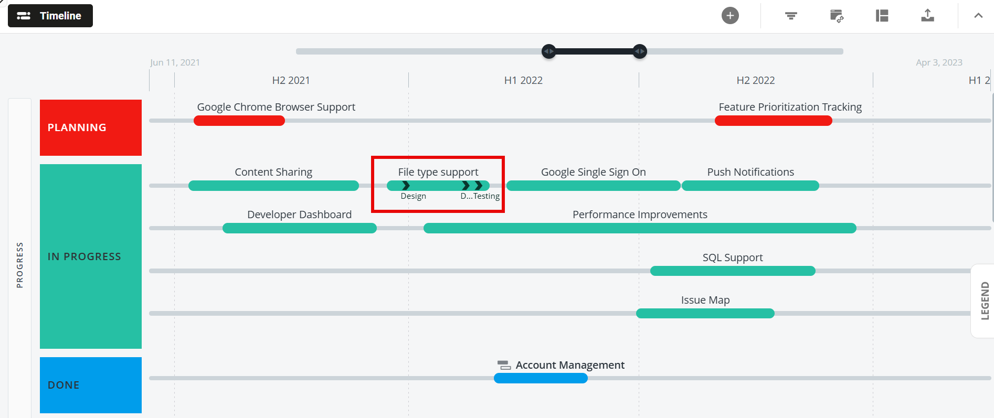Open the layout panel icon
This screenshot has height=418, width=994.
[882, 16]
